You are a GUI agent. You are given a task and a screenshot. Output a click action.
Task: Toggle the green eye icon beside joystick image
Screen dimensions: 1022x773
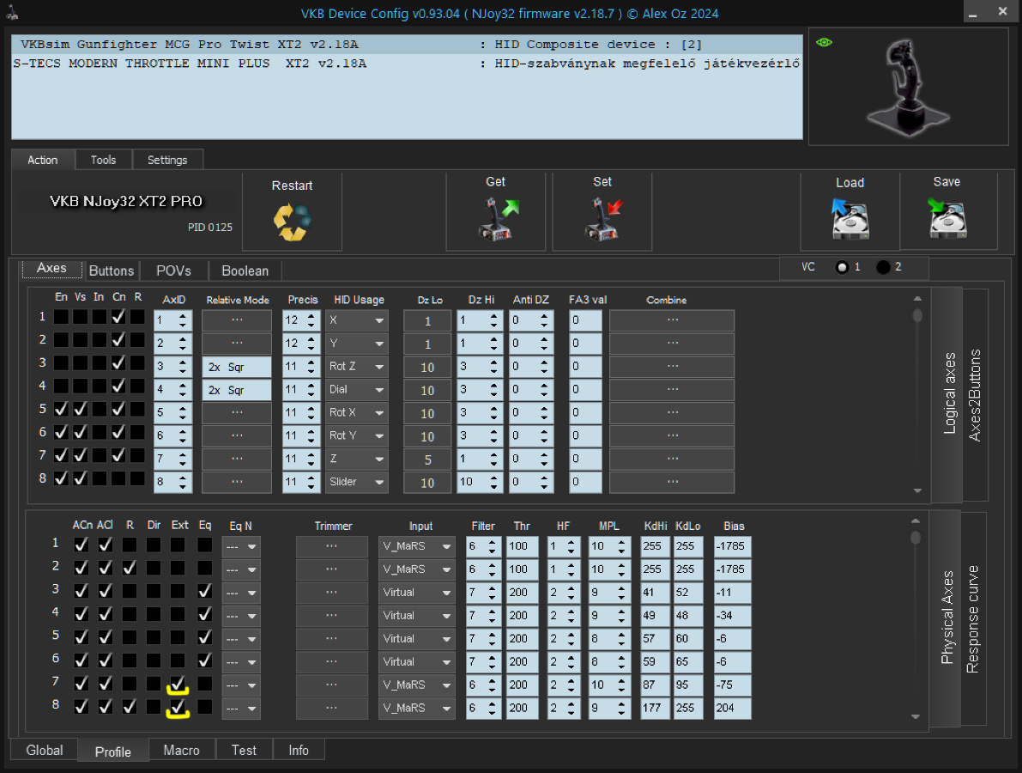click(x=824, y=42)
